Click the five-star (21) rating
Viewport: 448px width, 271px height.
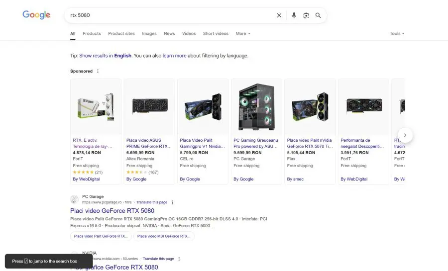click(88, 173)
